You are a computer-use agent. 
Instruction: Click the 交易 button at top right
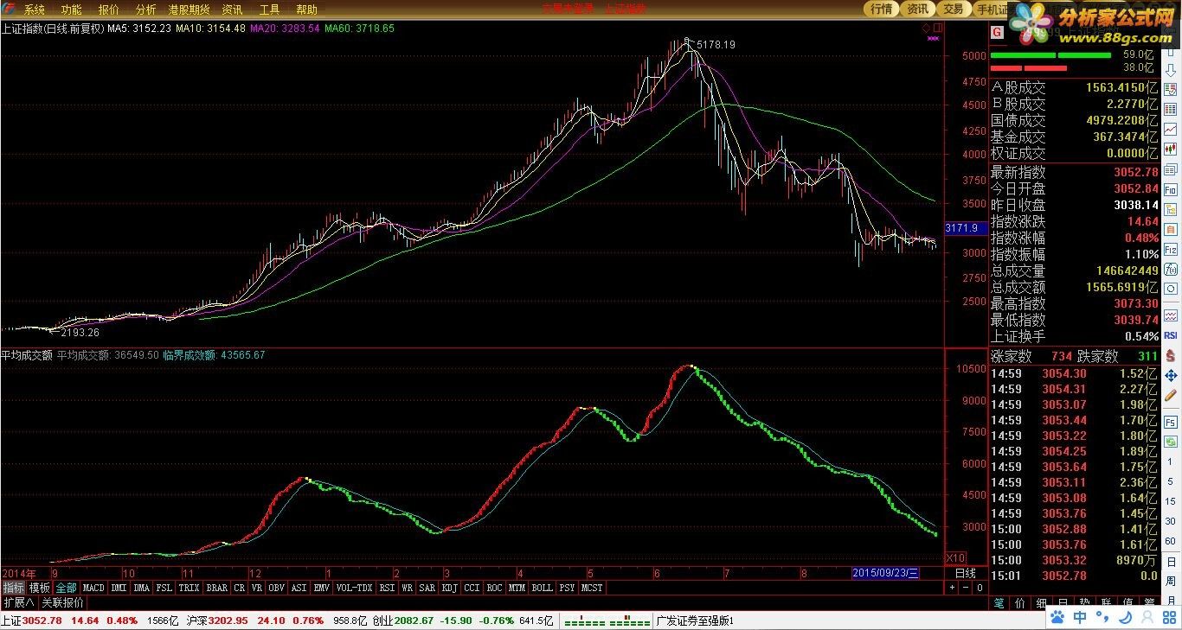coord(953,9)
